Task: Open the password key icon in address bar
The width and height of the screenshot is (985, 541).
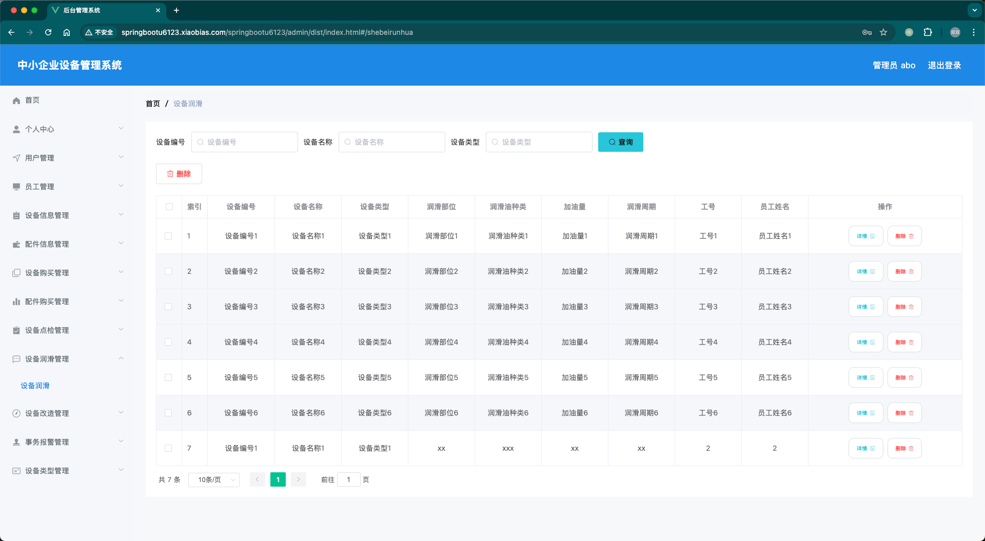Action: 867,32
